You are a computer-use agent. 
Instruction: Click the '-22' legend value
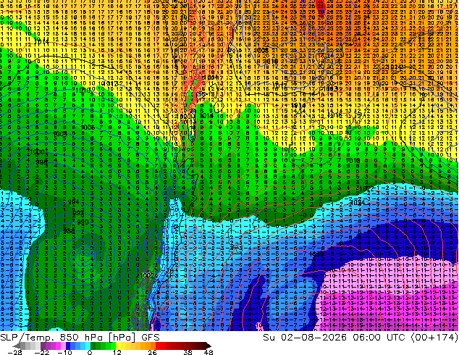(x=42, y=352)
